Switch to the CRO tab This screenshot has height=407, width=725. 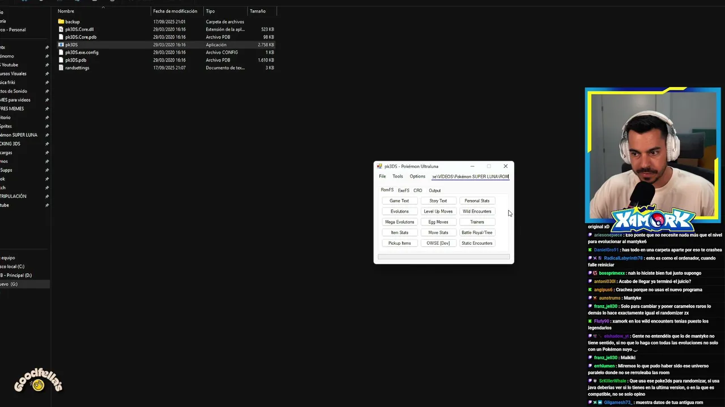pyautogui.click(x=418, y=190)
